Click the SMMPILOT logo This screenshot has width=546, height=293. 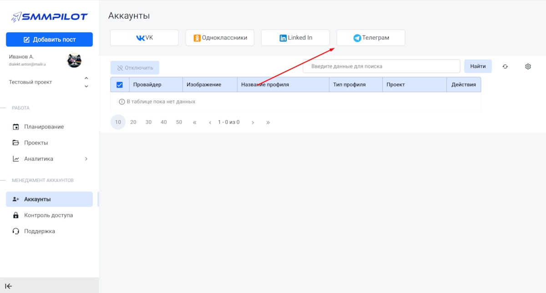(49, 17)
